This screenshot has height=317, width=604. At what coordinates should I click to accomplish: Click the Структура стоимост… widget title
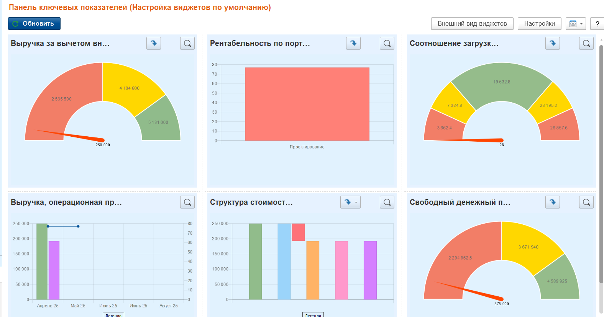251,202
